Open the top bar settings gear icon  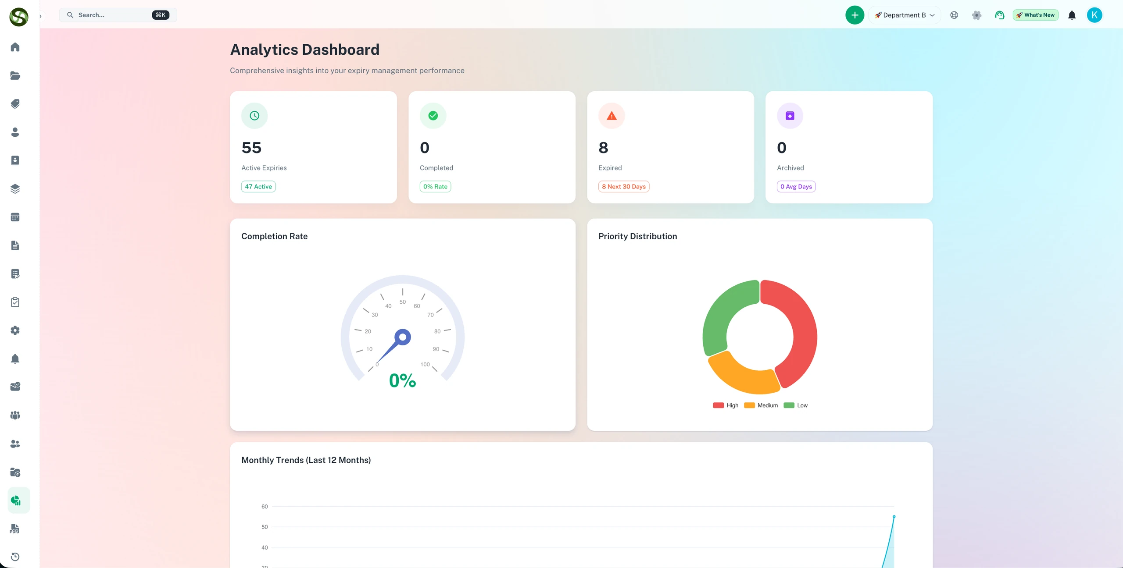[x=976, y=15]
